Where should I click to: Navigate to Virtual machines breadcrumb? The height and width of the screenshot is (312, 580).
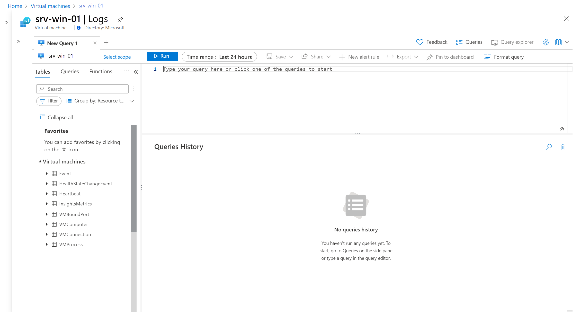[x=50, y=6]
